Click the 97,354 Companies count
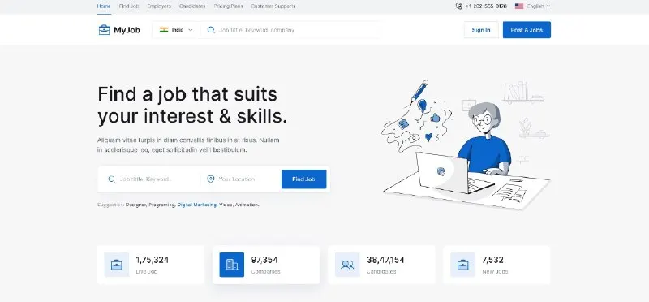Image resolution: width=649 pixels, height=302 pixels. click(x=264, y=260)
